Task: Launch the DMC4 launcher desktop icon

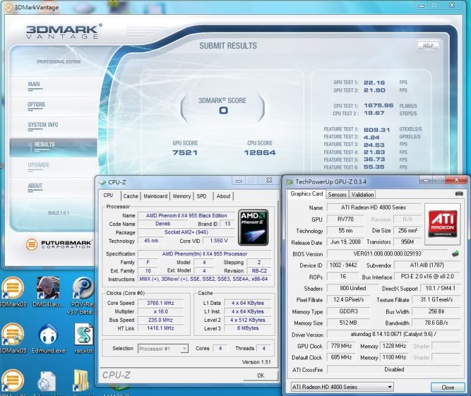Action: tap(48, 292)
